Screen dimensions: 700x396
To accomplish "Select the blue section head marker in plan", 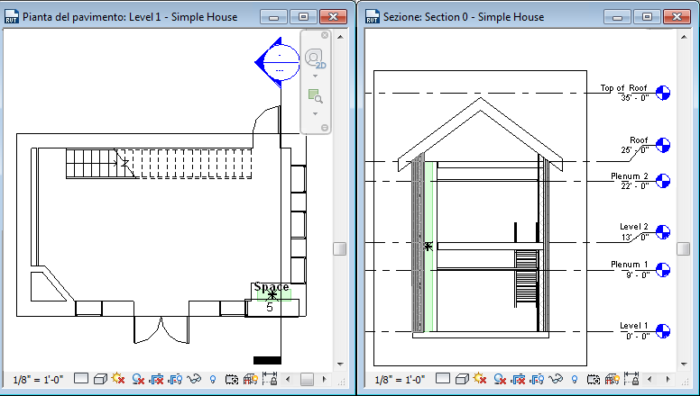I will [x=277, y=62].
